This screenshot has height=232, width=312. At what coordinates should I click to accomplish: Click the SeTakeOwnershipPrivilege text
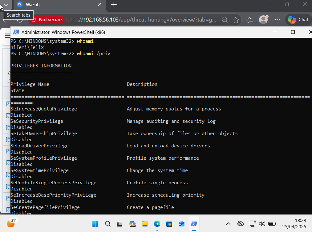point(43,134)
